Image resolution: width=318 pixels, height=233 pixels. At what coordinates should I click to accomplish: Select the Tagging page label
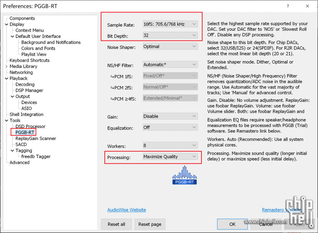pos(24,151)
